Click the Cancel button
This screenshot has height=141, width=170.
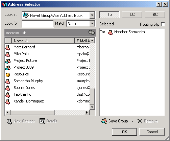[x=152, y=132]
